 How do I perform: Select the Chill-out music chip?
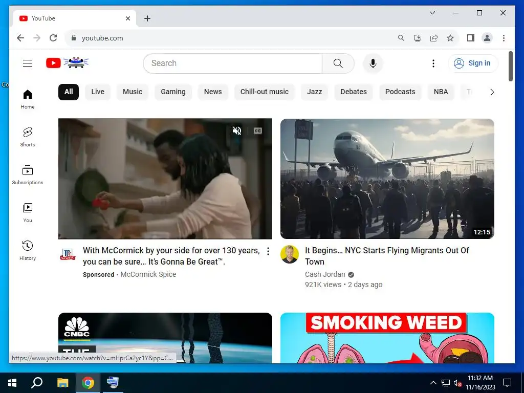click(265, 92)
